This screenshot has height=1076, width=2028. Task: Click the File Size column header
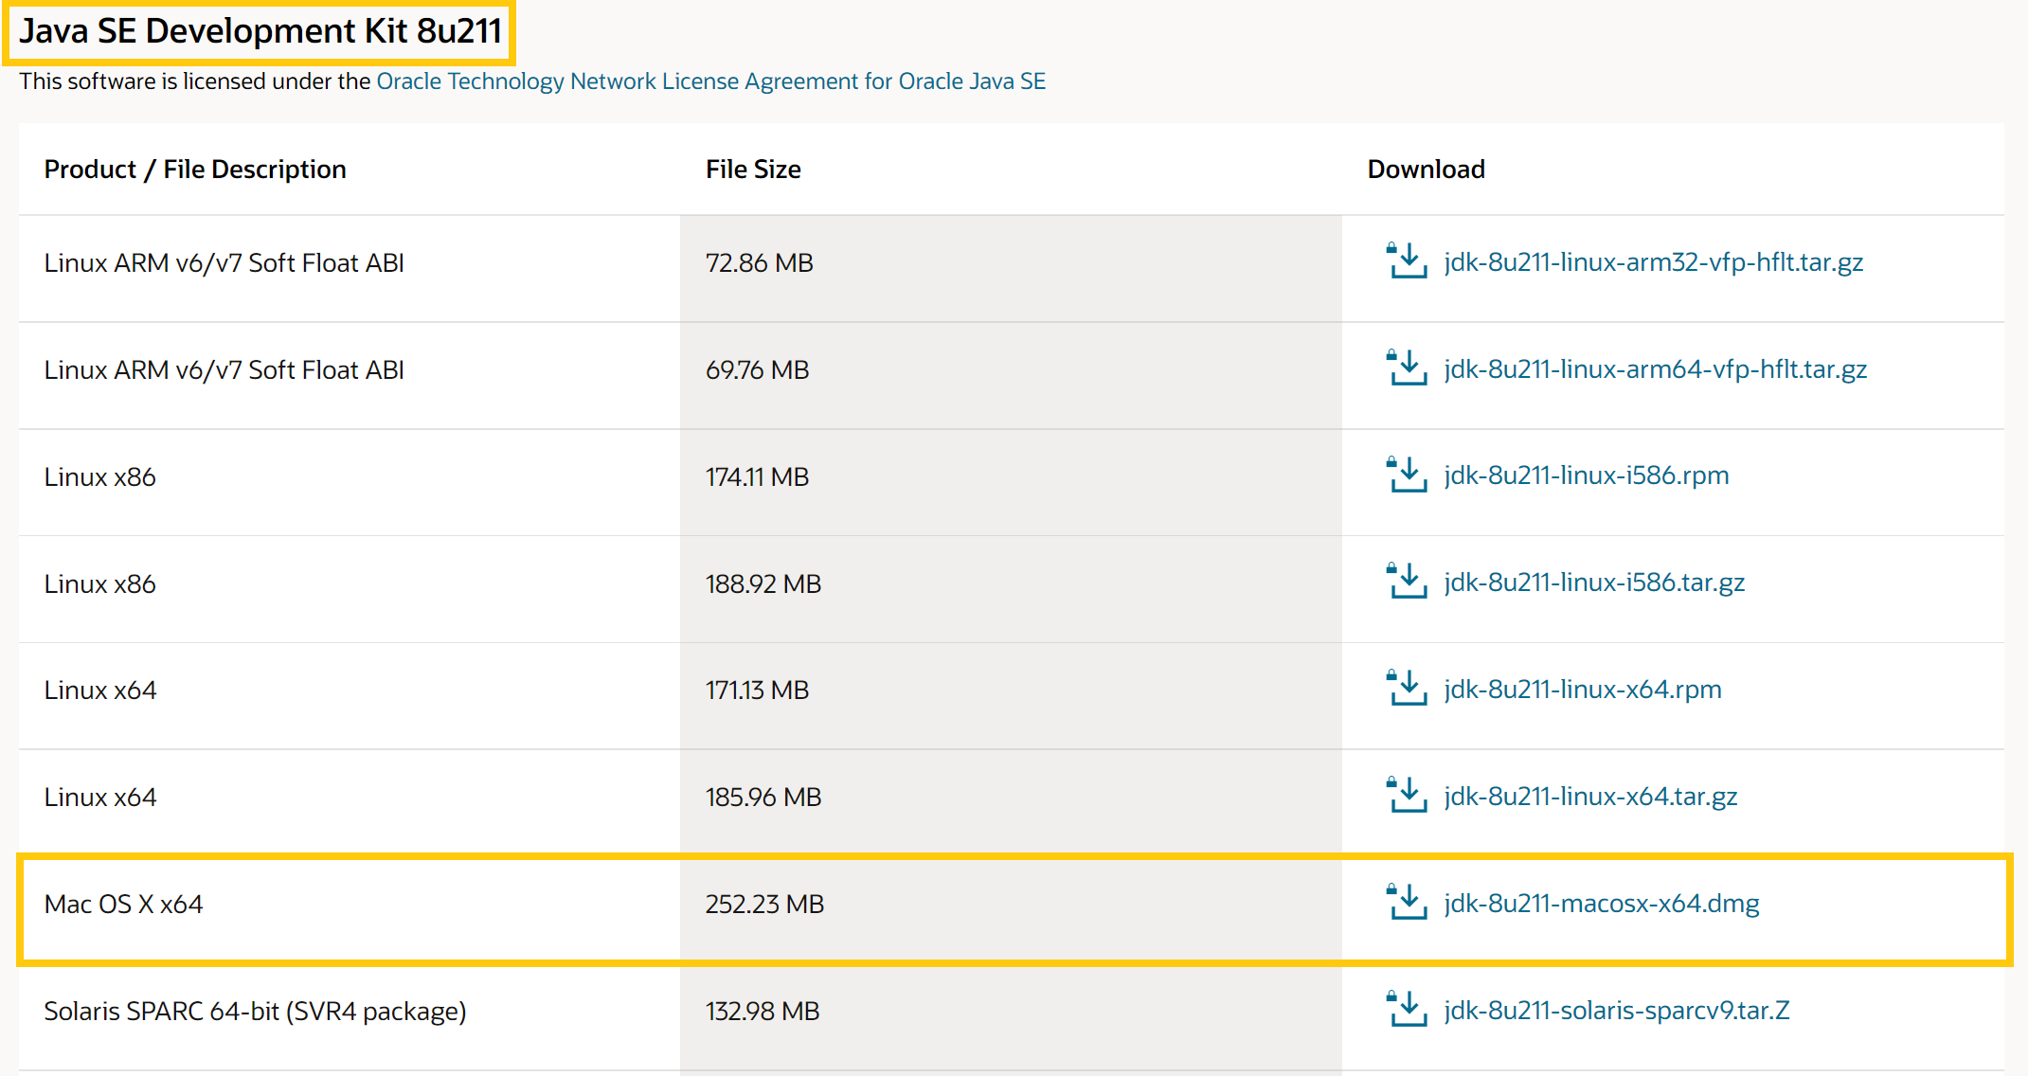coord(753,170)
